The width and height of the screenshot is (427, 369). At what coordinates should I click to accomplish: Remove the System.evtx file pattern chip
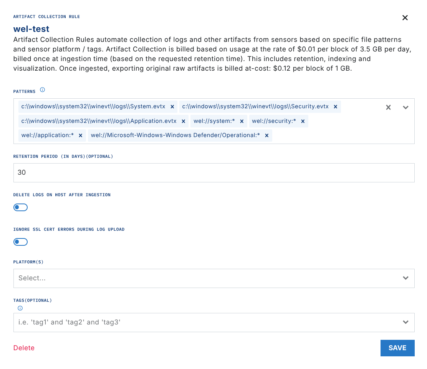point(172,106)
